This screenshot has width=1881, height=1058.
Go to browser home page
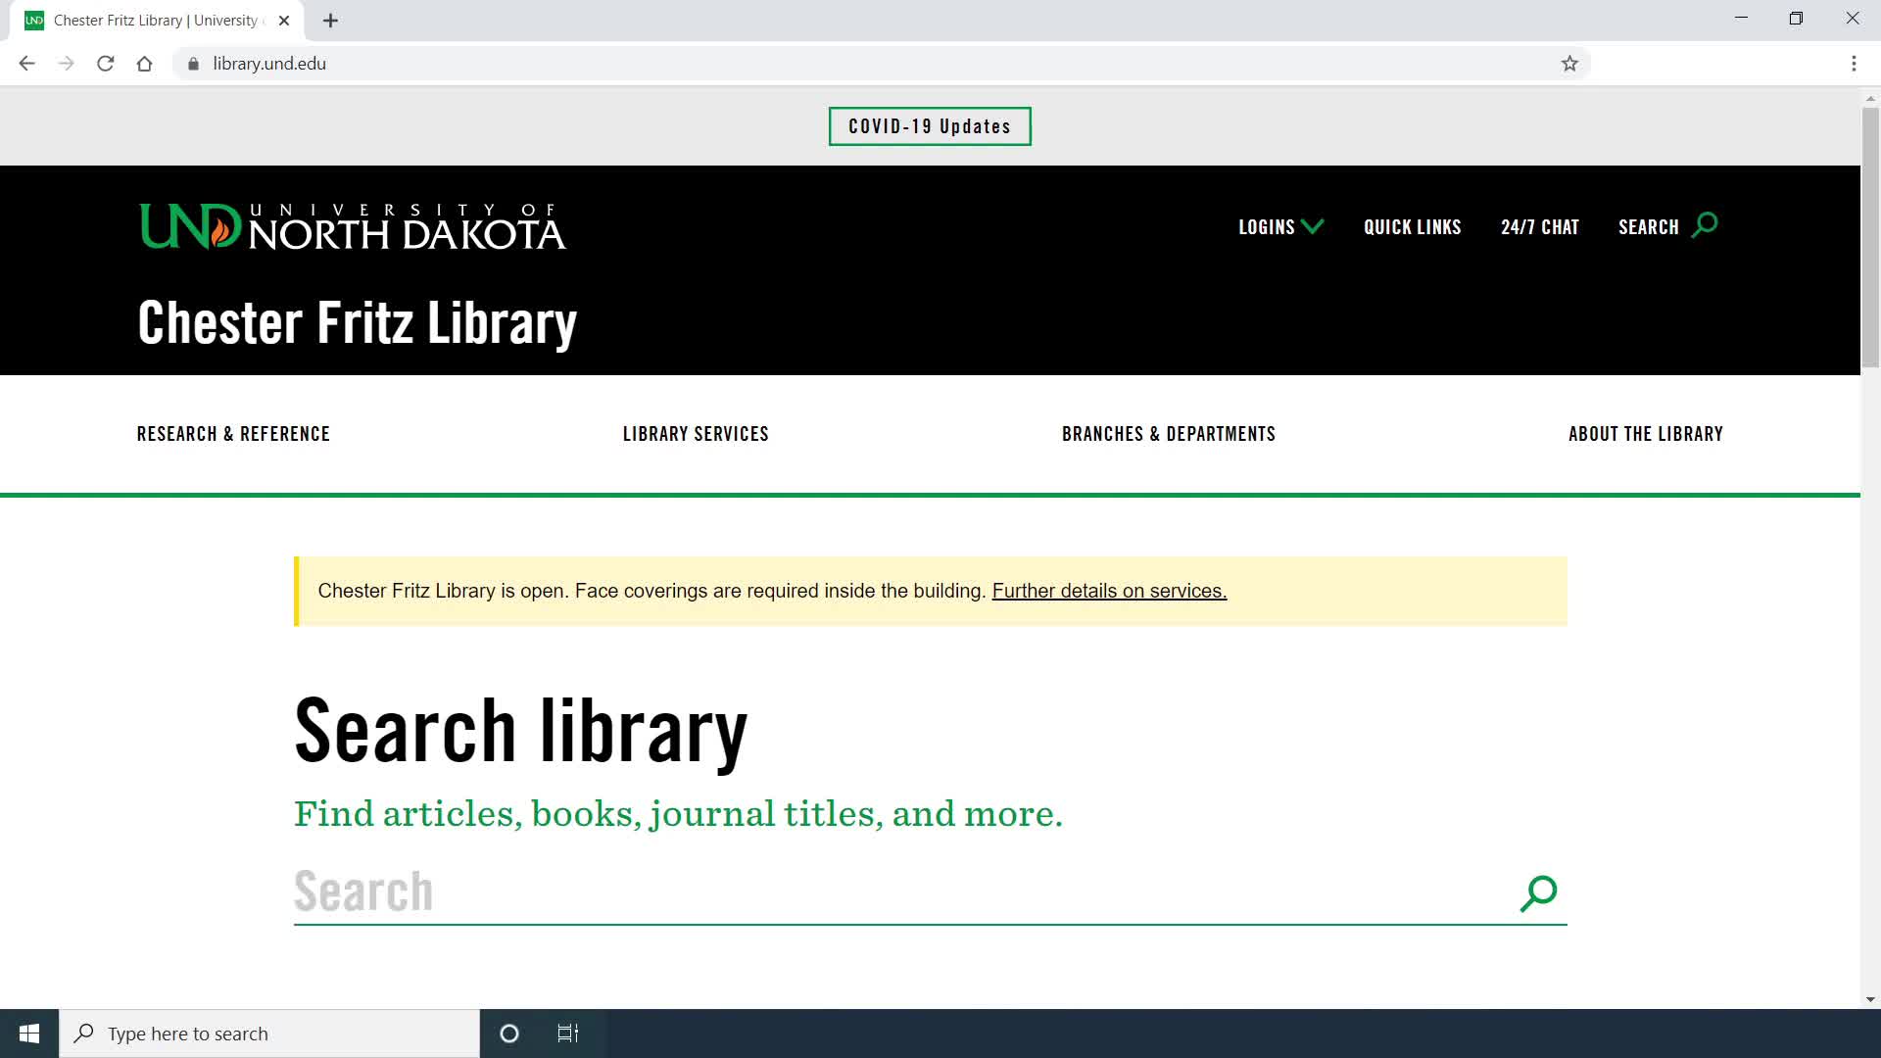(144, 64)
